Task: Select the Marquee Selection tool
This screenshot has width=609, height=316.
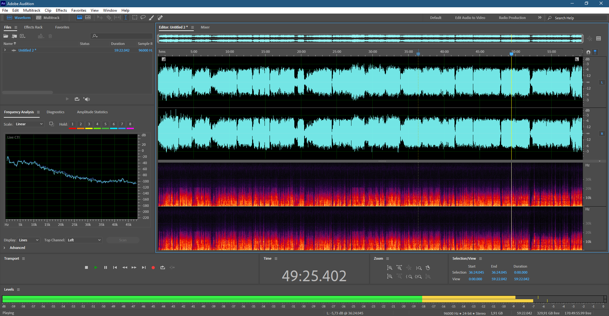Action: tap(135, 18)
